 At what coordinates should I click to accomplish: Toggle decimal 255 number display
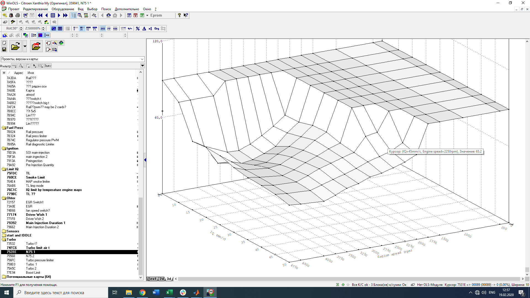pyautogui.click(x=103, y=28)
